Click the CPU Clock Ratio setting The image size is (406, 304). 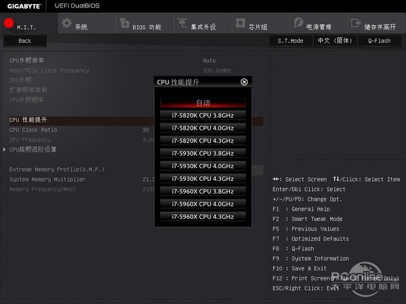click(81, 130)
